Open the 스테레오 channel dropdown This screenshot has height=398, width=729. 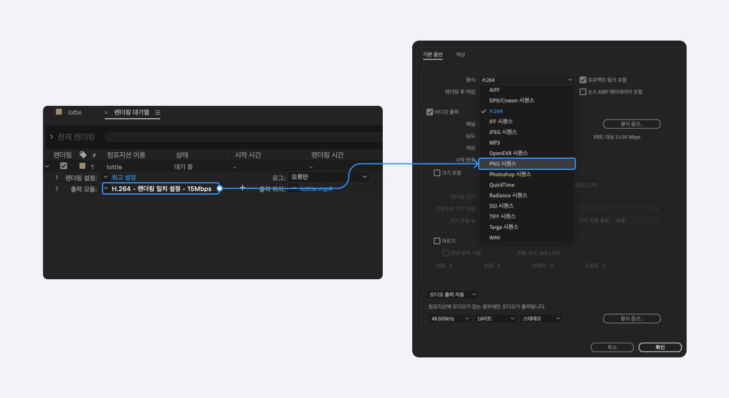click(541, 319)
